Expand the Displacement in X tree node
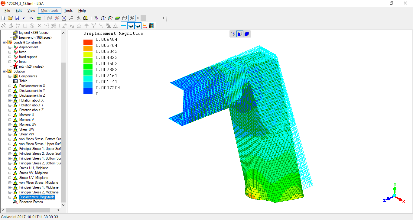Viewport: 413px width, 220px height. 10,86
